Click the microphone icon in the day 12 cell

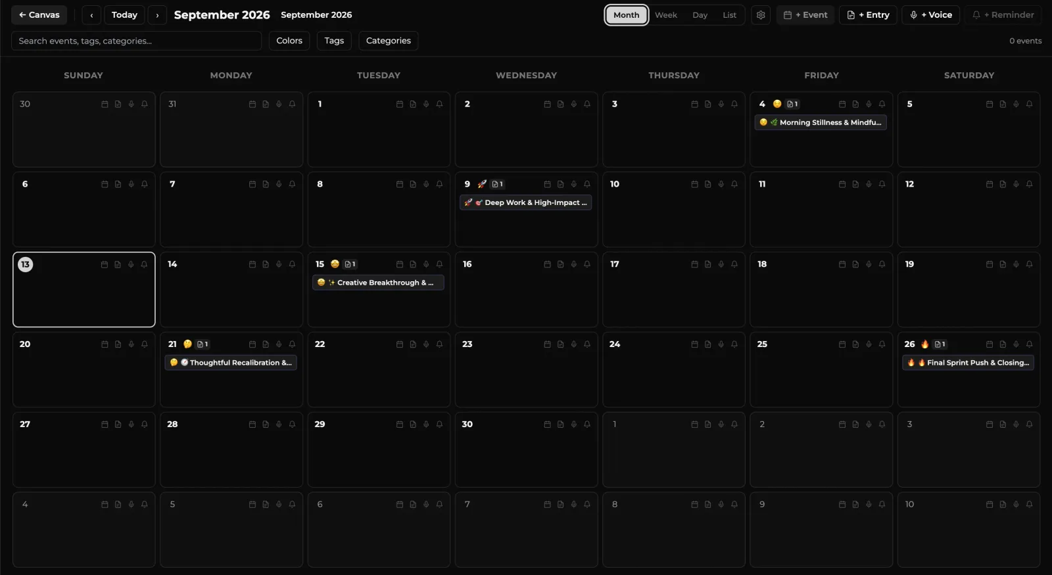tap(1016, 185)
